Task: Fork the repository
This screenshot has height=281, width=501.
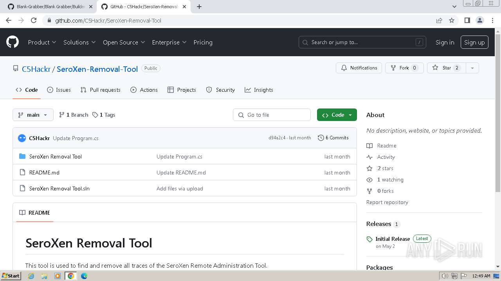Action: coord(404,68)
